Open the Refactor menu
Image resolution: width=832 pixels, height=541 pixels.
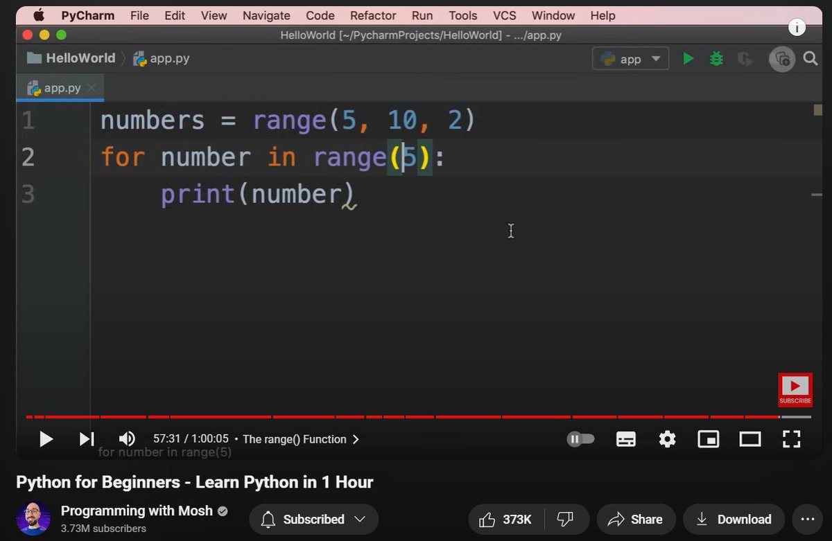point(373,15)
